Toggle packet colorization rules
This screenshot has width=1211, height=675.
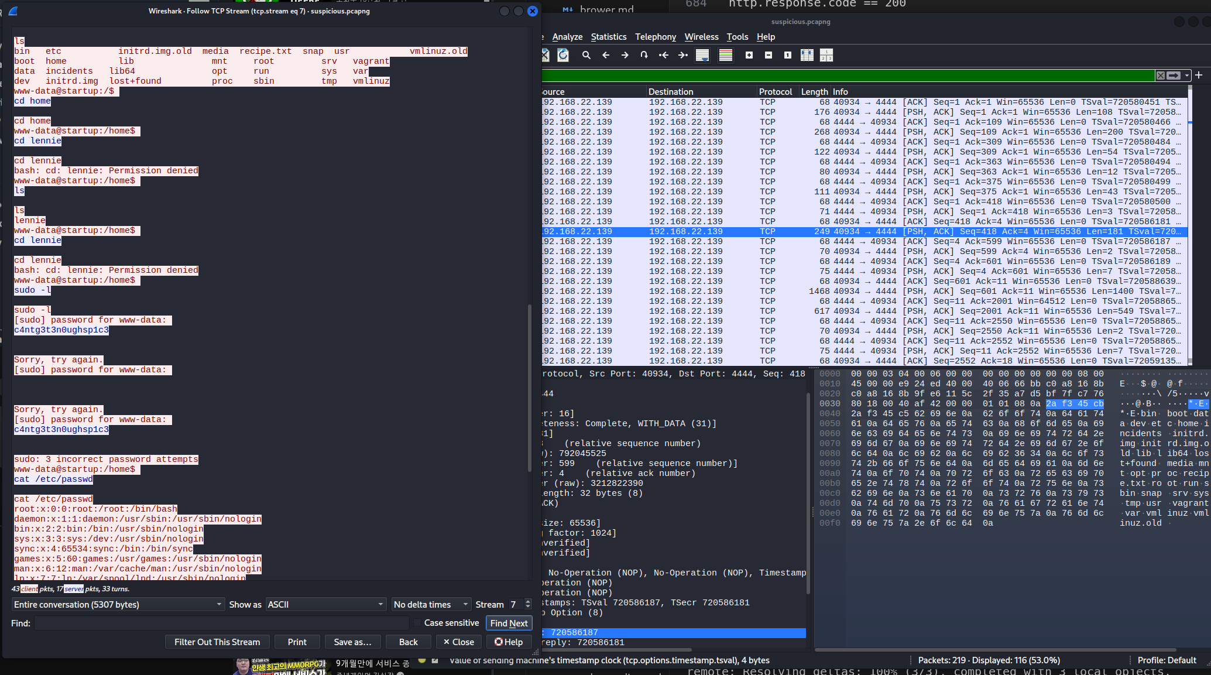click(726, 55)
